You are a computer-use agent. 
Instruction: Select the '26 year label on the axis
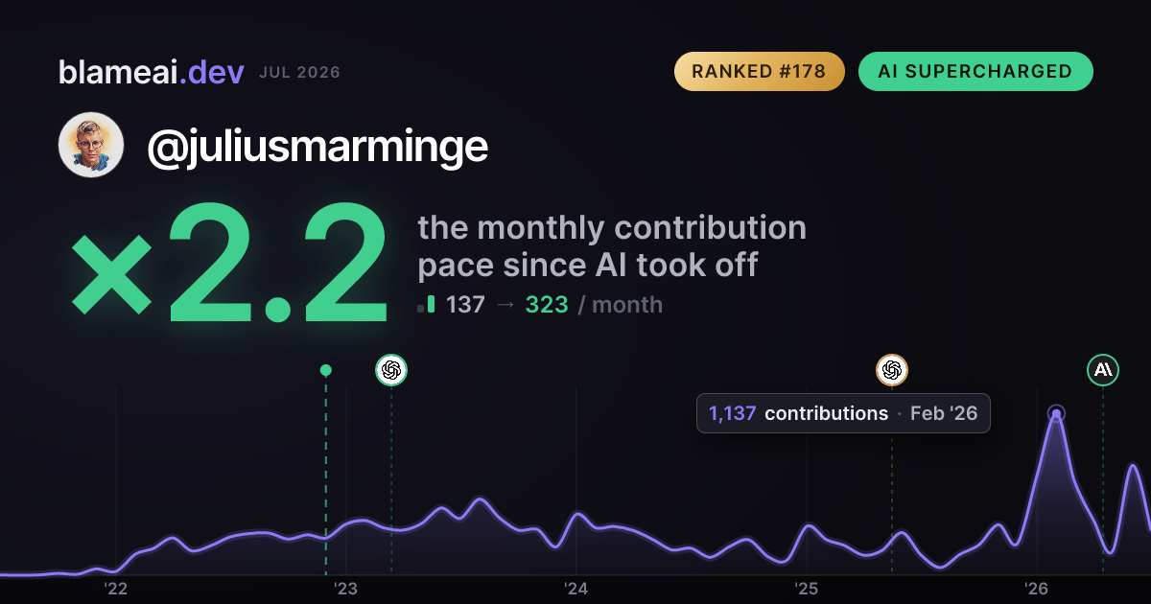pyautogui.click(x=1036, y=589)
